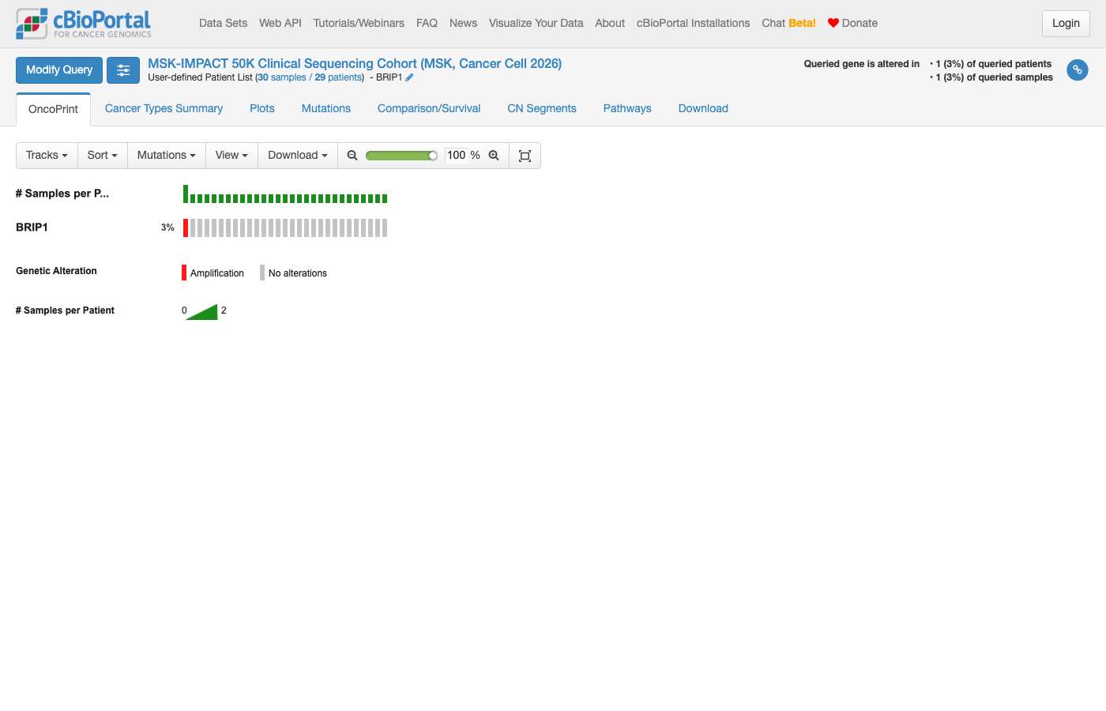Screen dimensions: 1106x711
Task: Click the Login button
Action: click(x=1066, y=24)
